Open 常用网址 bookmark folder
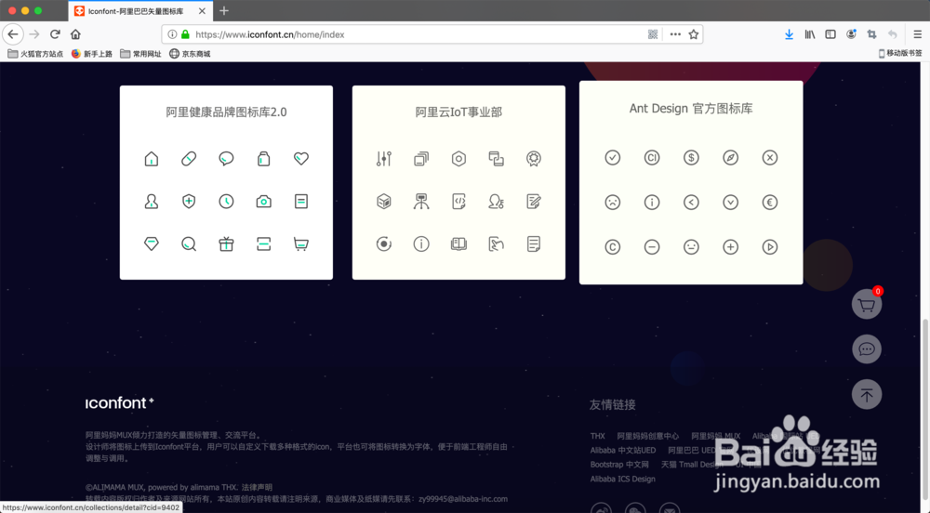The width and height of the screenshot is (930, 513). pos(140,54)
